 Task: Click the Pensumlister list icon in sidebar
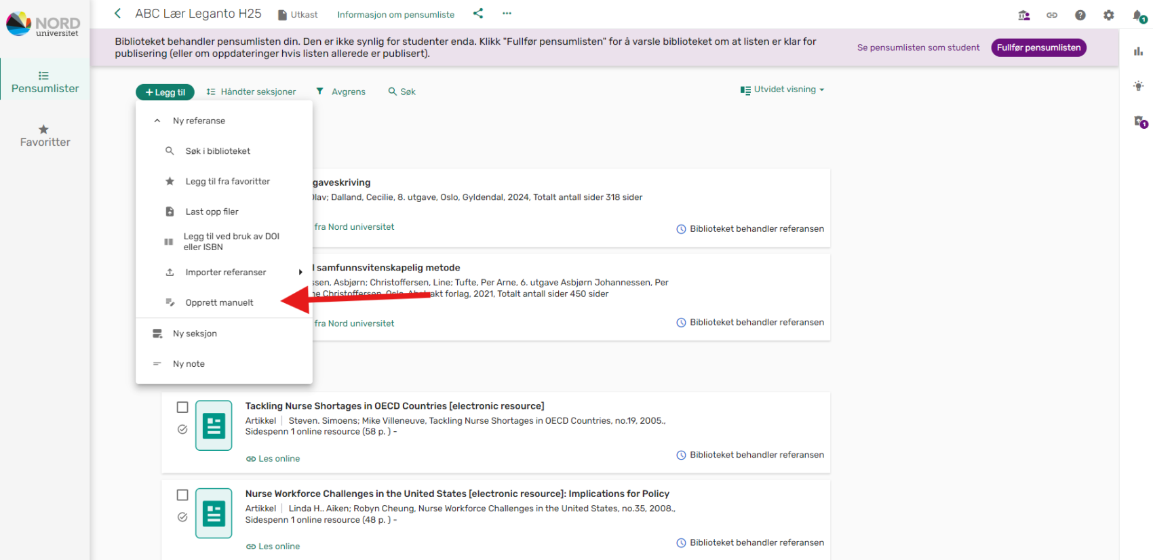click(43, 75)
